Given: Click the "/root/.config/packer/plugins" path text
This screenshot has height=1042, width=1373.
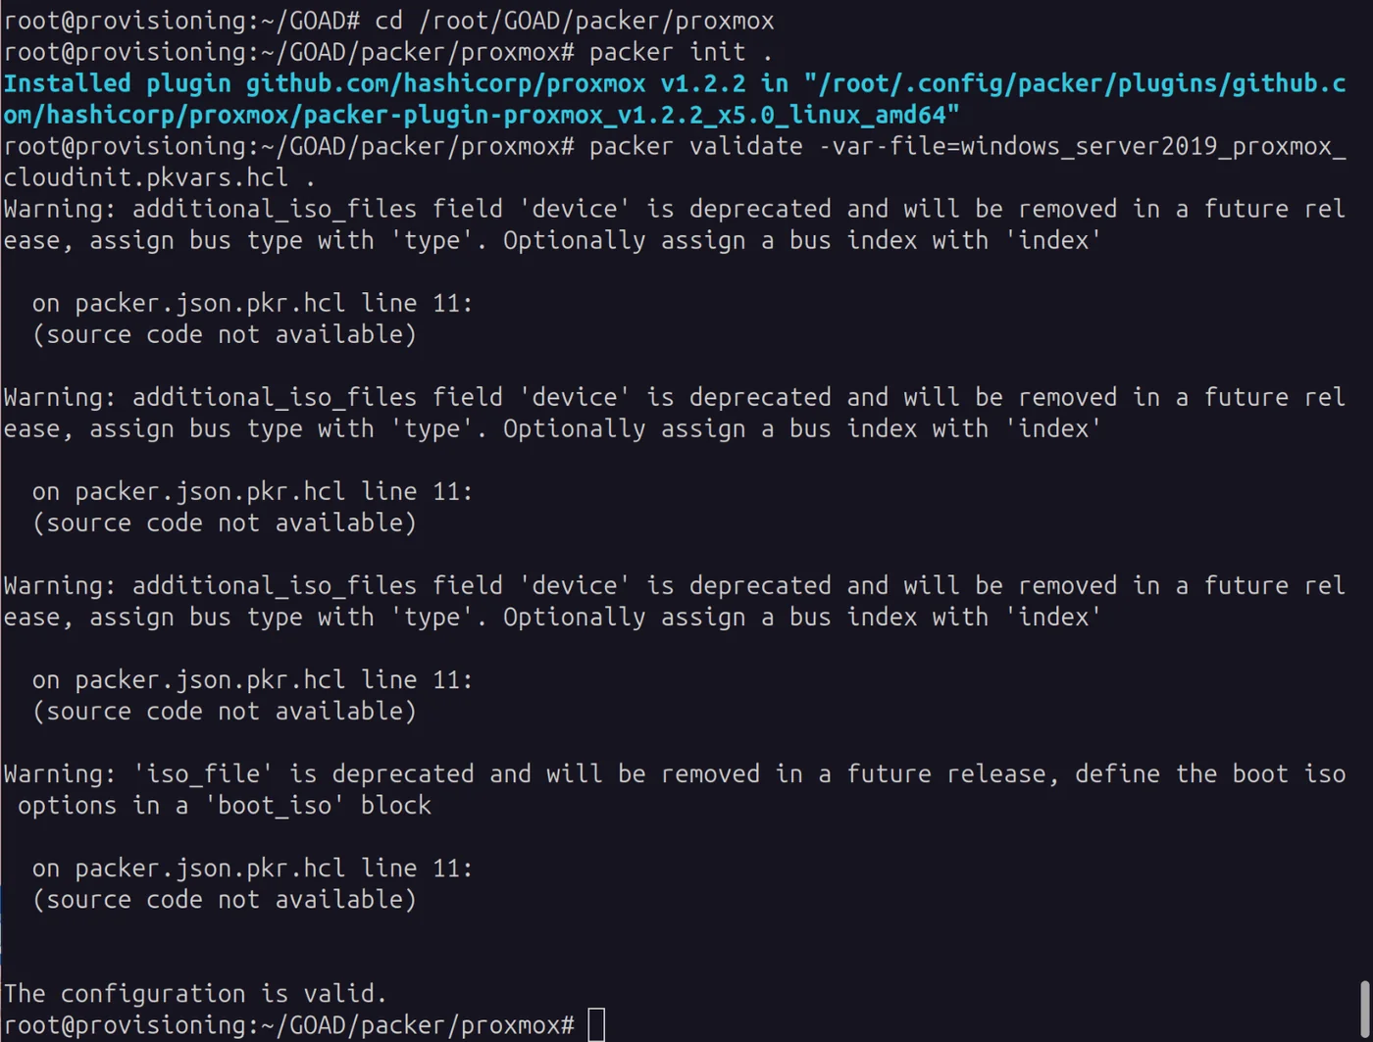Looking at the screenshot, I should (981, 83).
